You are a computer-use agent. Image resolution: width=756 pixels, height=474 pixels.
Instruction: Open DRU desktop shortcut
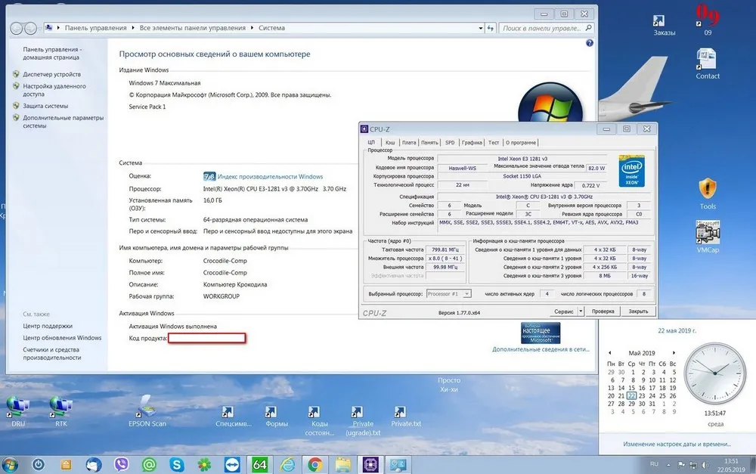point(18,411)
